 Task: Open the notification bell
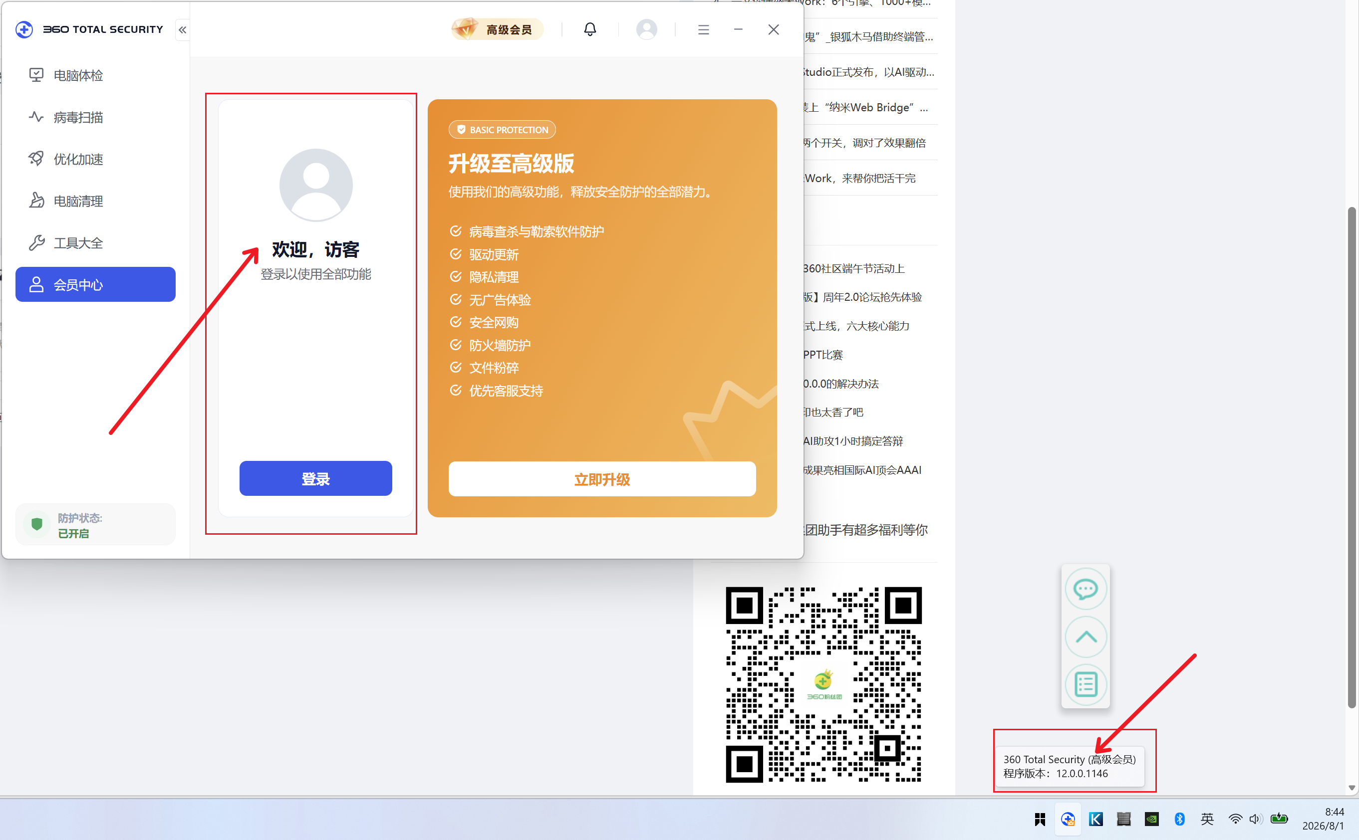[x=590, y=29]
